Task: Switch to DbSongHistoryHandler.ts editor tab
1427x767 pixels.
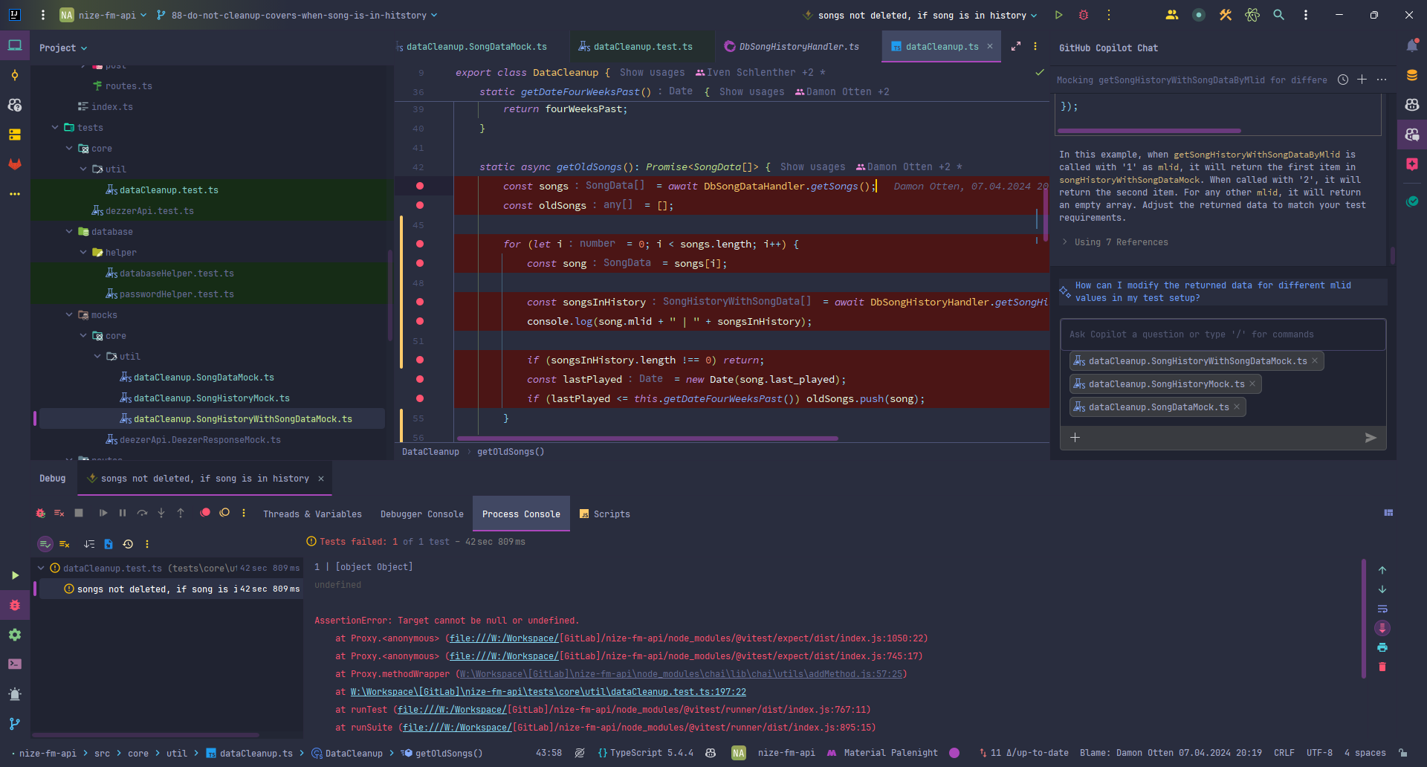Action: point(798,47)
